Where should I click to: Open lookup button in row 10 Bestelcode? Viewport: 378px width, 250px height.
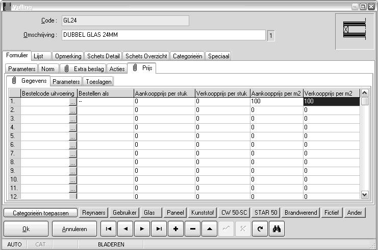tap(72, 180)
